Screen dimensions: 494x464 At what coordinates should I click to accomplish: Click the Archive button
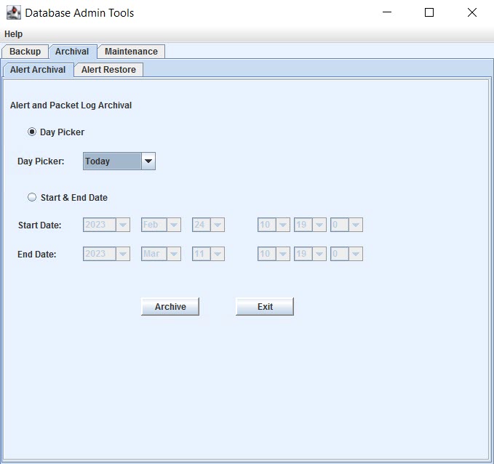(170, 306)
